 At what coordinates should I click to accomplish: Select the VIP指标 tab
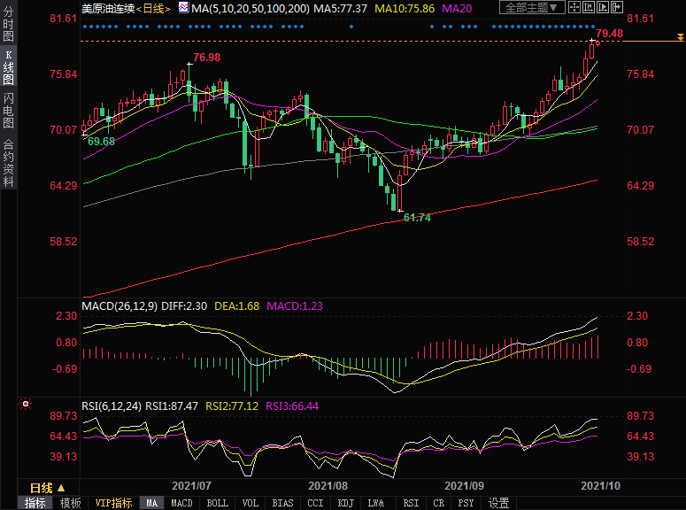pyautogui.click(x=114, y=503)
